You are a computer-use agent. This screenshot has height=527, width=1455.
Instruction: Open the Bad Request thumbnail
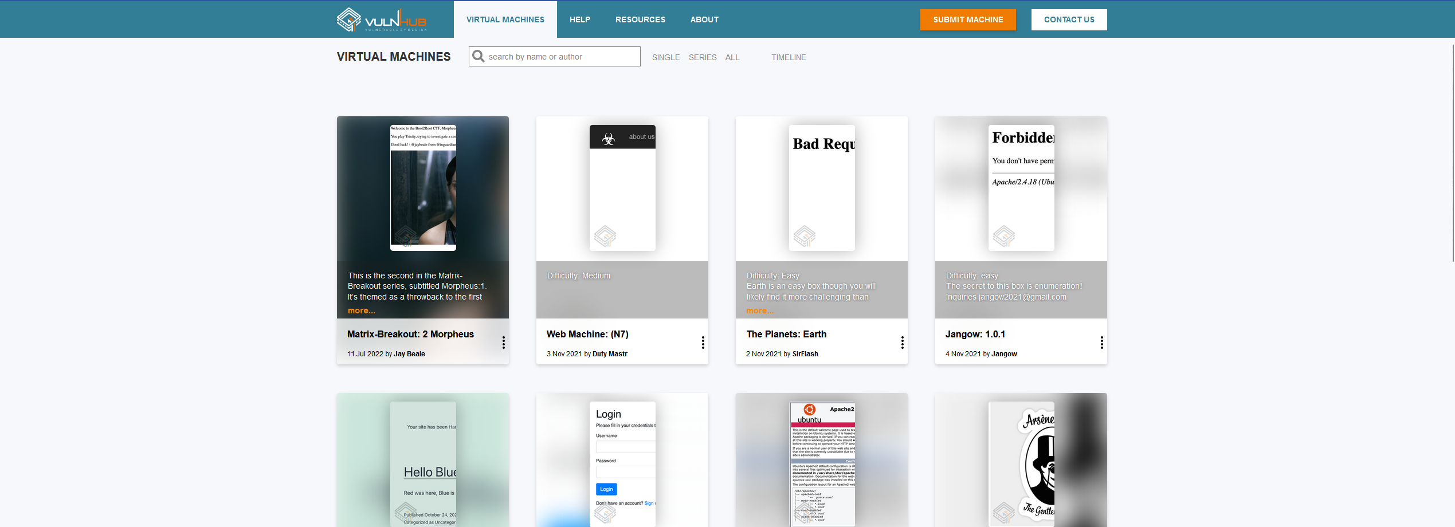point(822,188)
